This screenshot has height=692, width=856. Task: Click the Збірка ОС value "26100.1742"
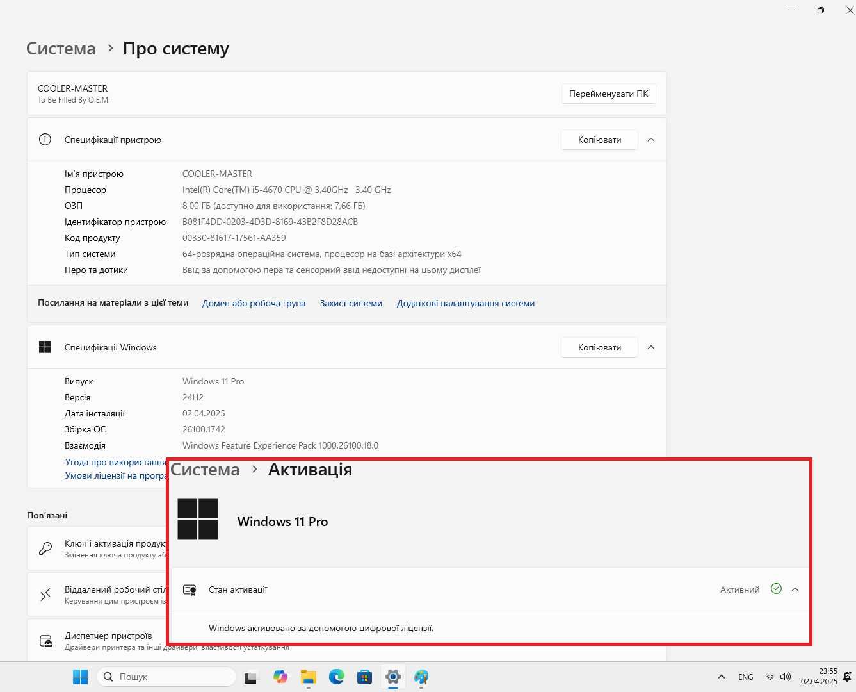pos(204,429)
